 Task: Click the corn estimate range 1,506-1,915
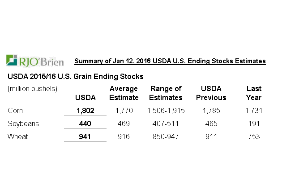166,110
